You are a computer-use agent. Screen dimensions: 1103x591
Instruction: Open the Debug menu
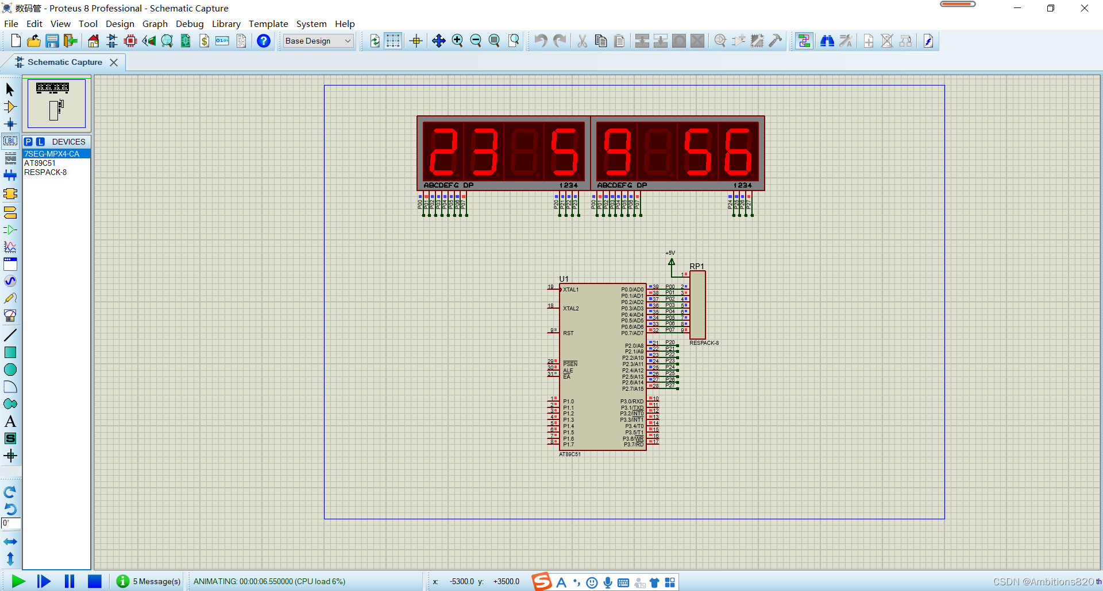point(190,24)
